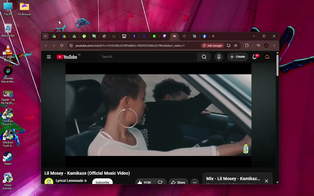Open the Twitch browser tab
The width and height of the screenshot is (314, 196).
pos(164,36)
